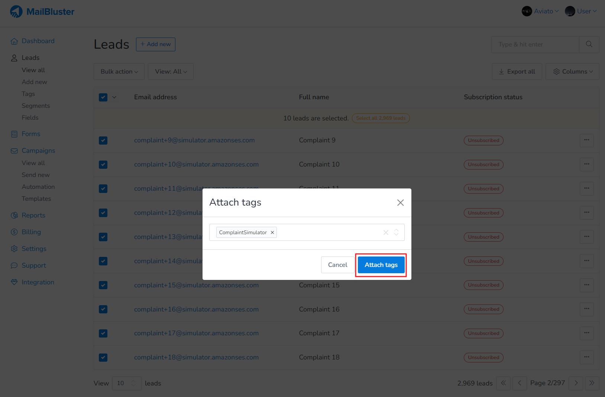Click the Aviato brand avatar
The image size is (605, 397).
[x=527, y=11]
